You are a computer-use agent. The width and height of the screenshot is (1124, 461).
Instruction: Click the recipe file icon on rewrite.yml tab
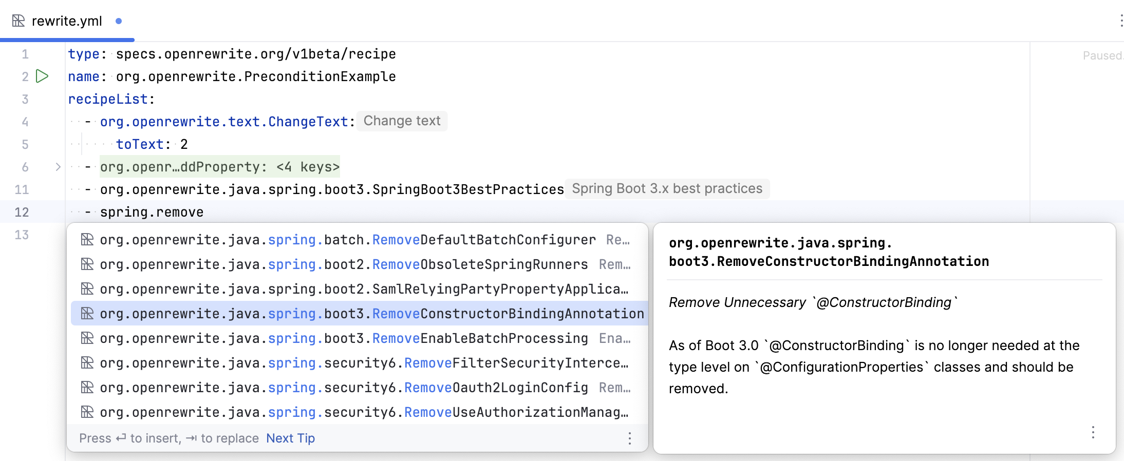(18, 21)
